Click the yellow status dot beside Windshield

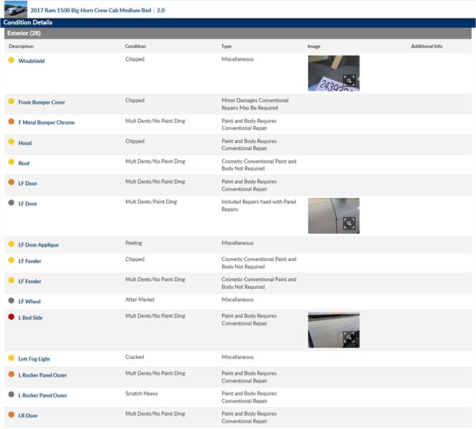tap(11, 61)
